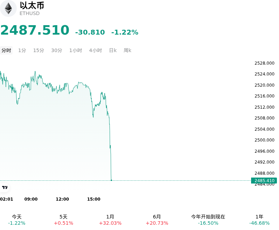Viewport: 279px width, 230px height.
Task: Select the 分时 timeframe tab
Action: tap(6, 50)
